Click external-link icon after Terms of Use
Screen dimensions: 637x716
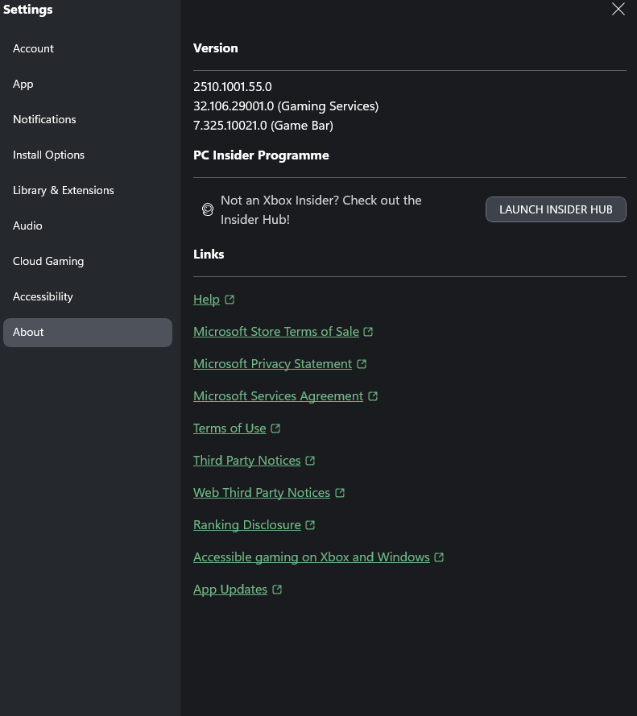tap(275, 428)
